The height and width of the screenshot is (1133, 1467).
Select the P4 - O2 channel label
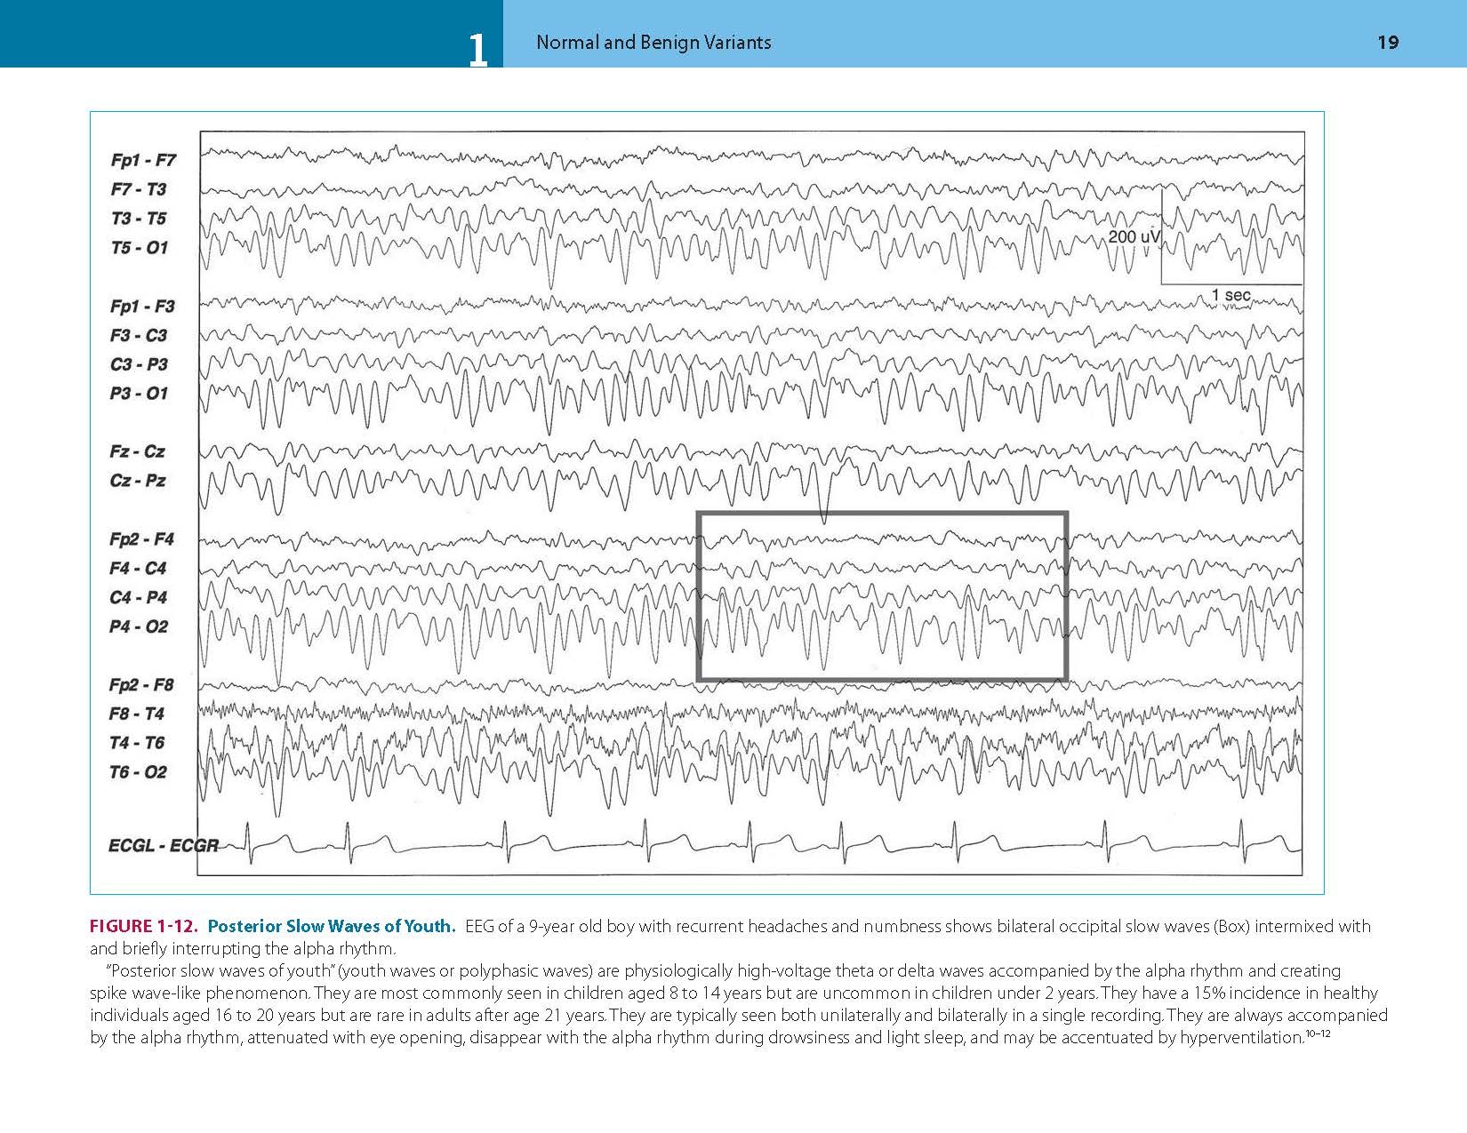(138, 627)
